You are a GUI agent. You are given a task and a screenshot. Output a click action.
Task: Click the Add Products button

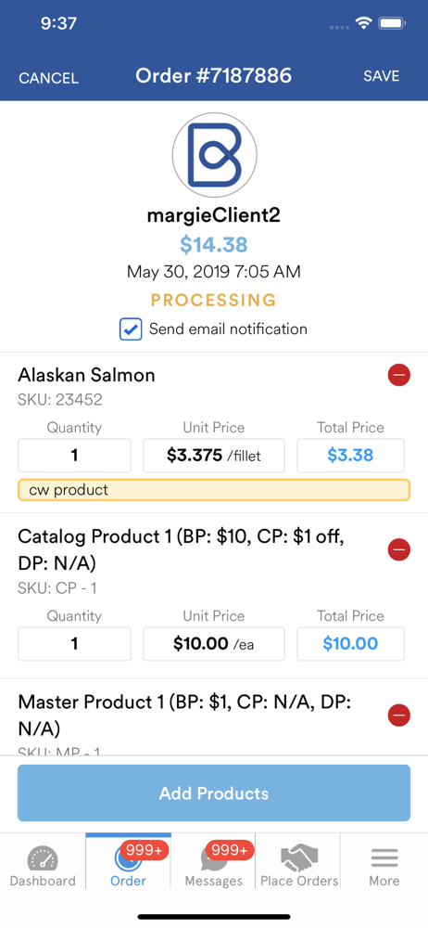coord(214,793)
